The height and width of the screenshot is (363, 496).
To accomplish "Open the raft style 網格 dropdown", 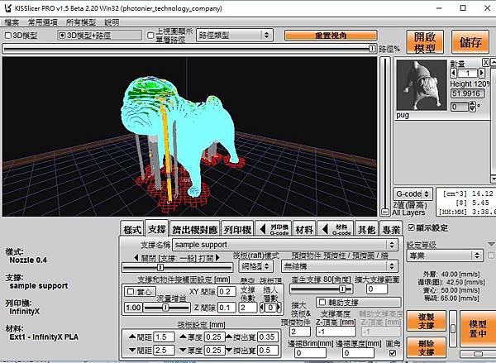I will (255, 266).
